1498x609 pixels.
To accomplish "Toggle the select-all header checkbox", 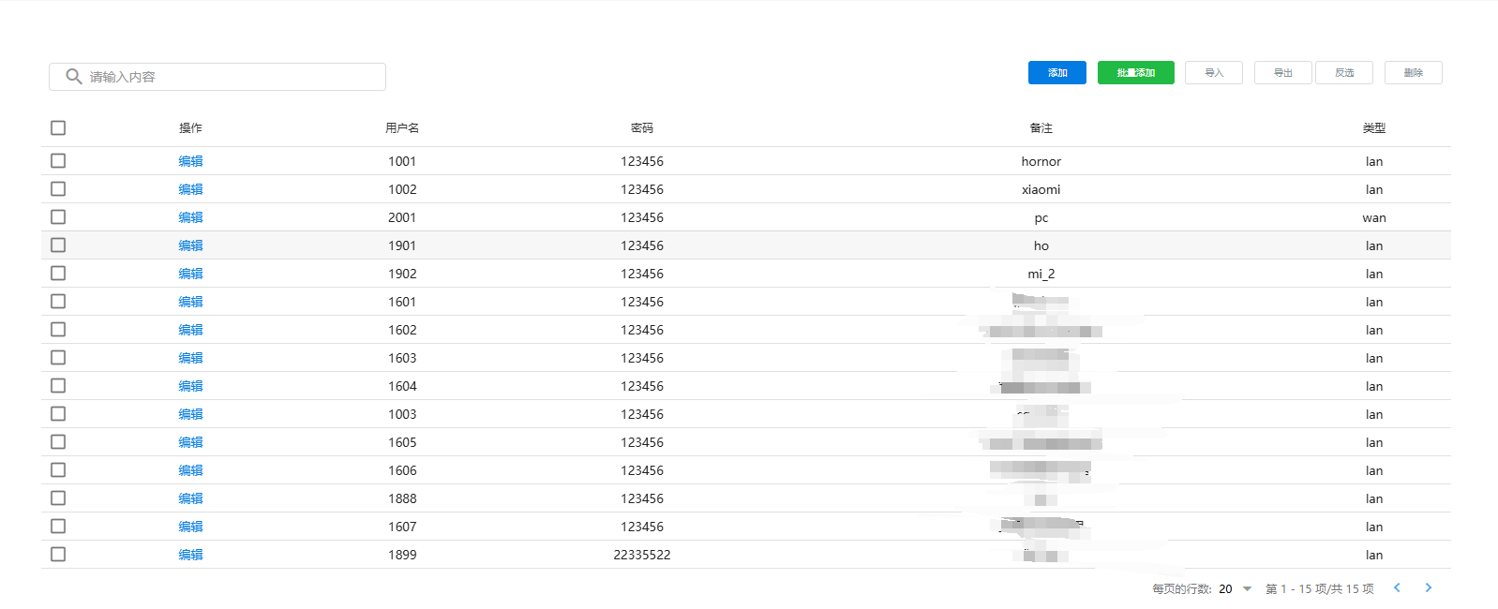I will (58, 128).
